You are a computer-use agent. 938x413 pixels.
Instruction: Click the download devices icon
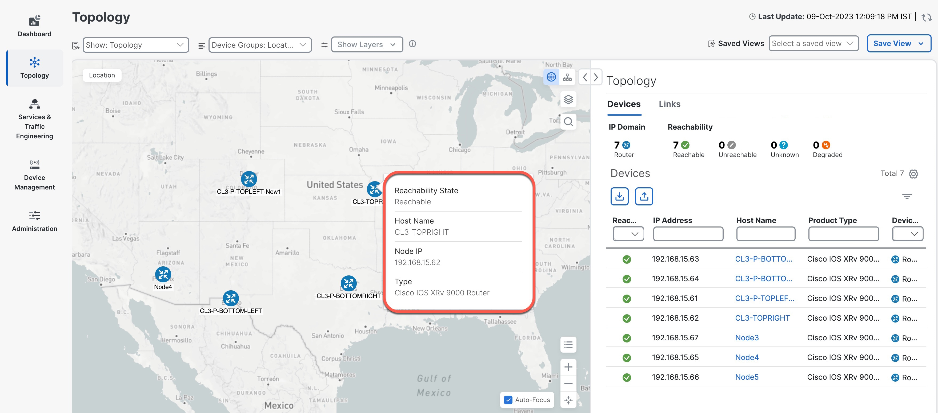tap(619, 196)
